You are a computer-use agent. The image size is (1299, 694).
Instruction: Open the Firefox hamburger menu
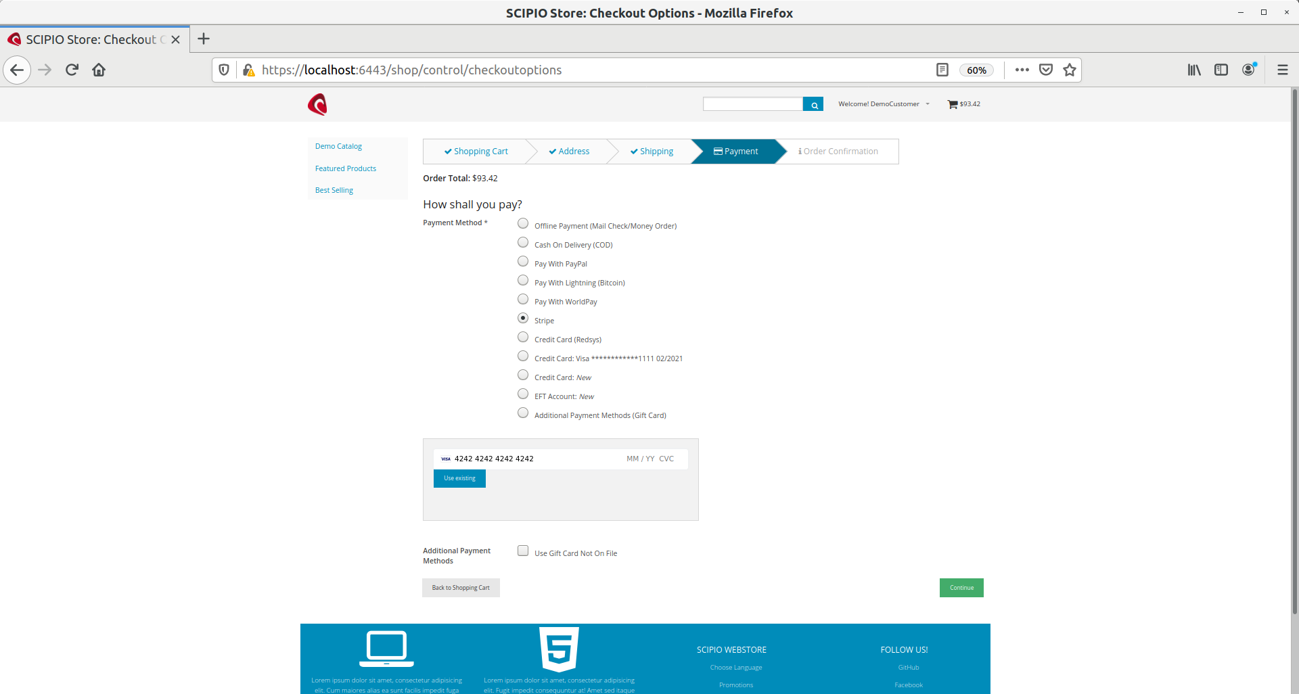point(1282,70)
